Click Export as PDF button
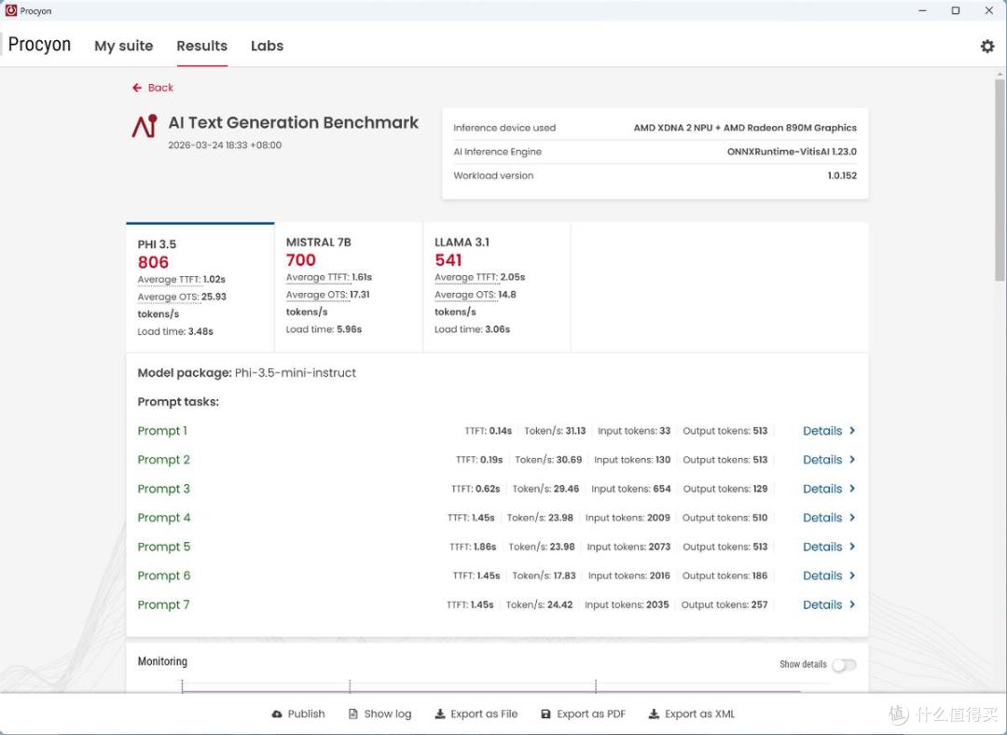Screen dimensions: 1007x735 click(583, 714)
